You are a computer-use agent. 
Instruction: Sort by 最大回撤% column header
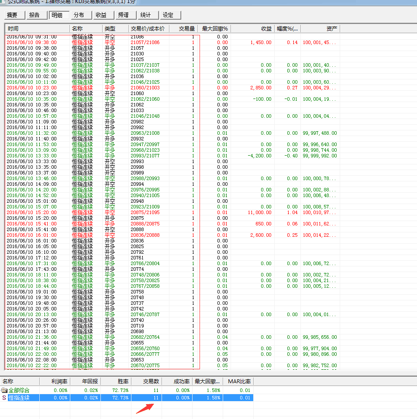(215, 29)
